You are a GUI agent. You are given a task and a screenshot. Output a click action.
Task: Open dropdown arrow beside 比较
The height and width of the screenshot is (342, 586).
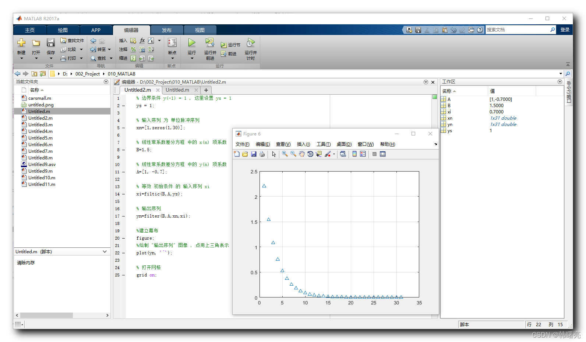click(81, 49)
